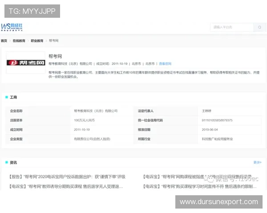Click registered capital 100万元人民币
The height and width of the screenshot is (213, 267).
click(x=84, y=120)
